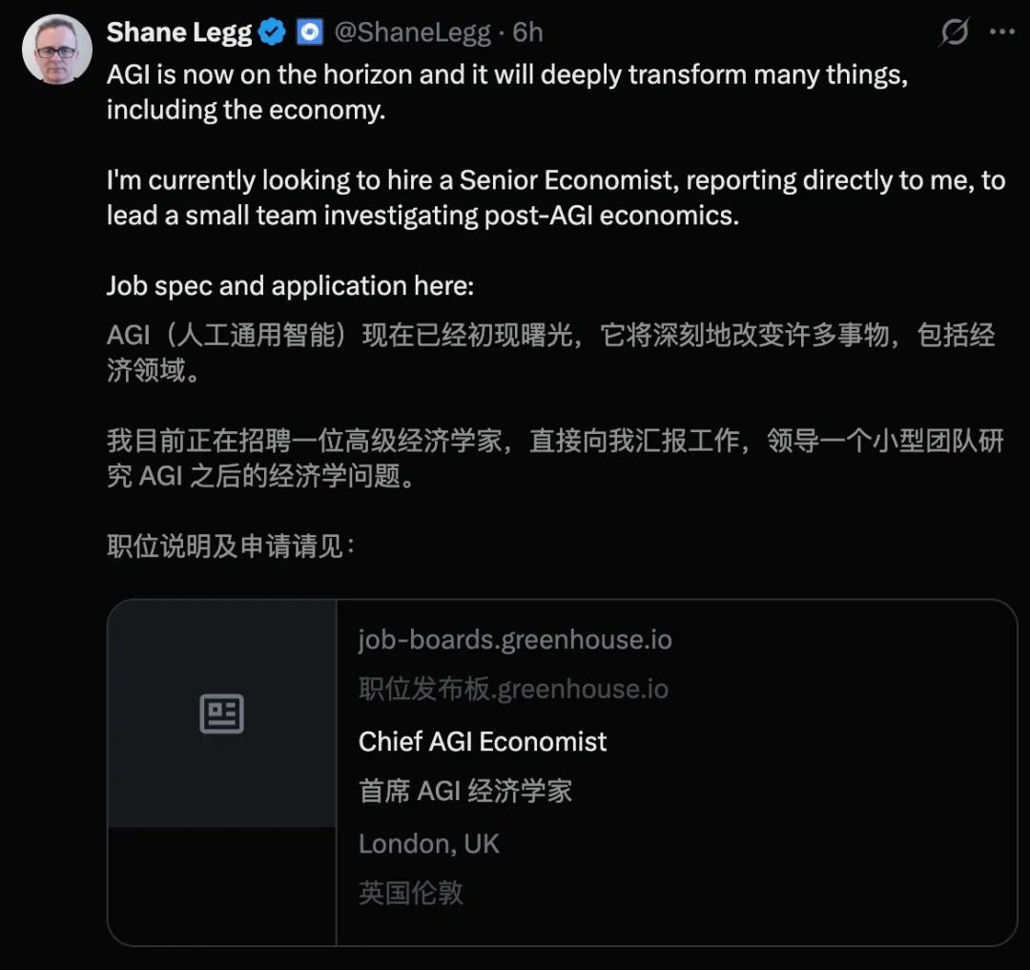Click the affiliation badge beside the verified checkmark
The height and width of the screenshot is (970, 1030).
click(310, 32)
